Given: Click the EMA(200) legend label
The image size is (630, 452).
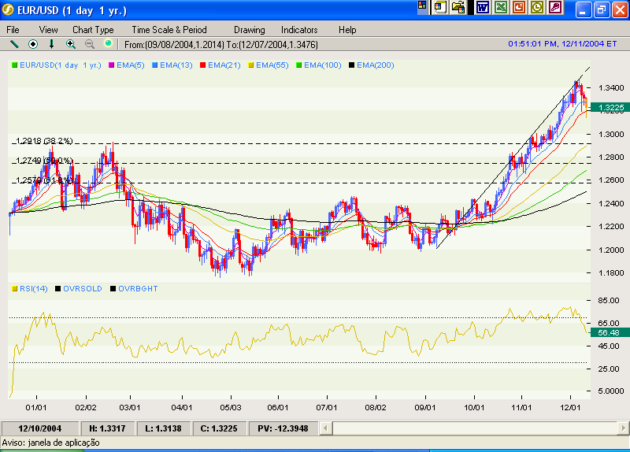Looking at the screenshot, I should click(375, 65).
